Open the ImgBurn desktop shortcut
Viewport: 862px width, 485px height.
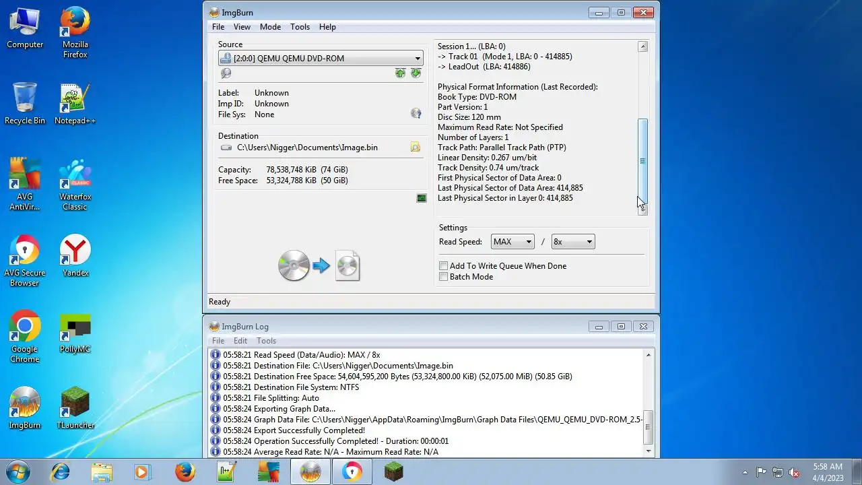click(x=25, y=408)
